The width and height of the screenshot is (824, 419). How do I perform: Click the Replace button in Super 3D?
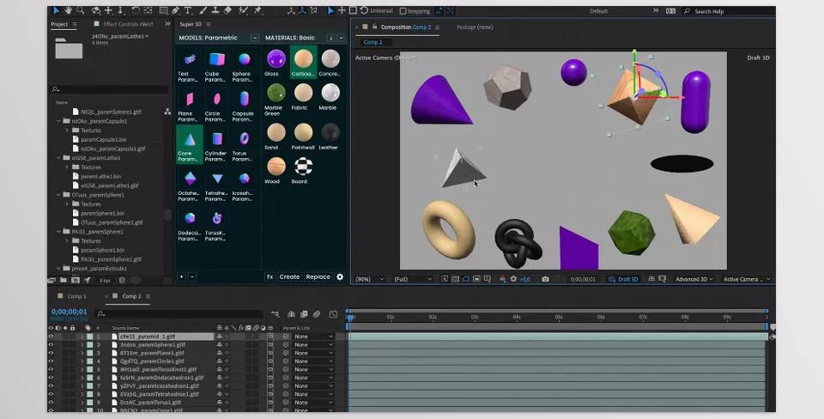pyautogui.click(x=318, y=276)
